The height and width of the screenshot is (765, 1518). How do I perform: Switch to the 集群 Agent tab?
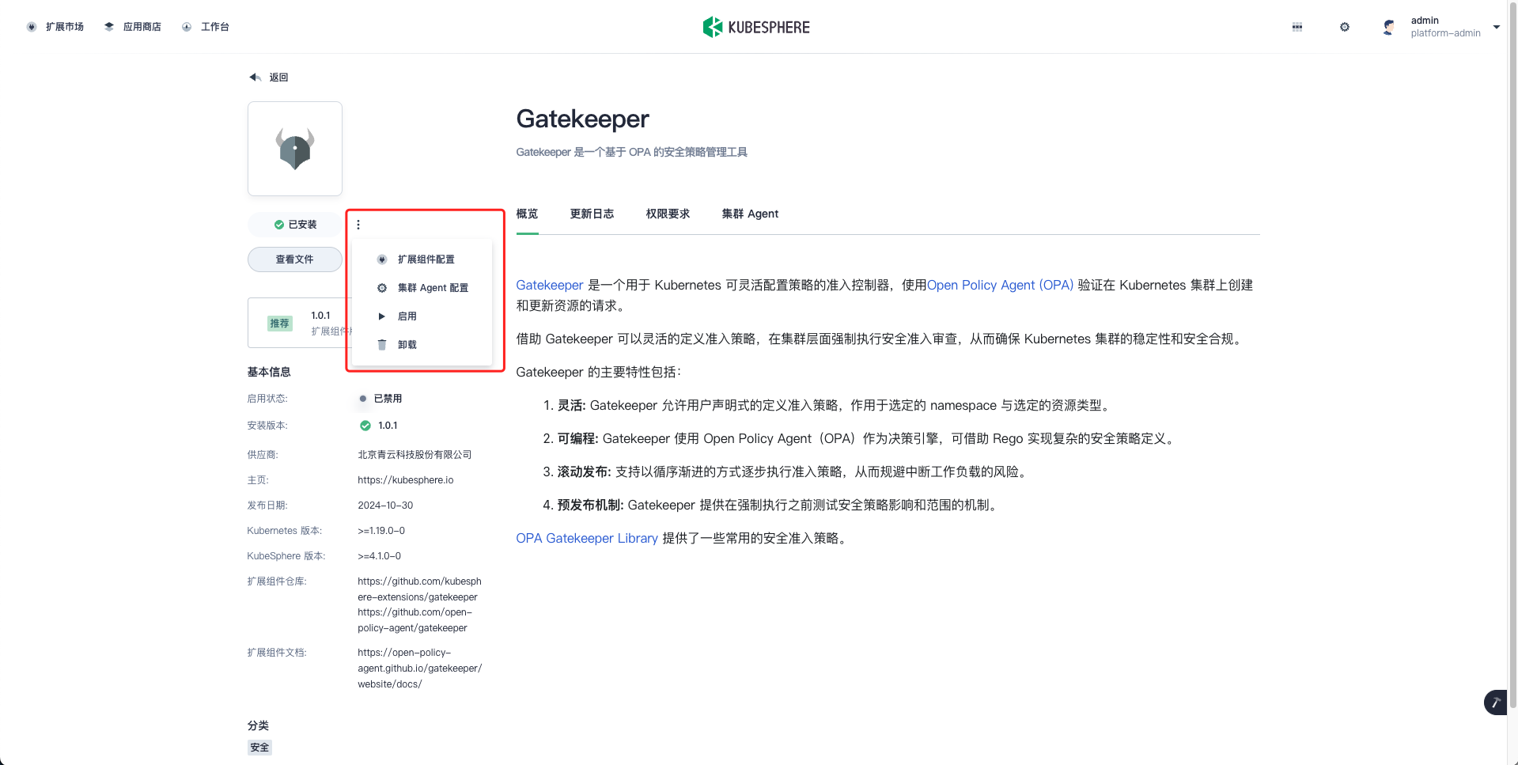750,214
